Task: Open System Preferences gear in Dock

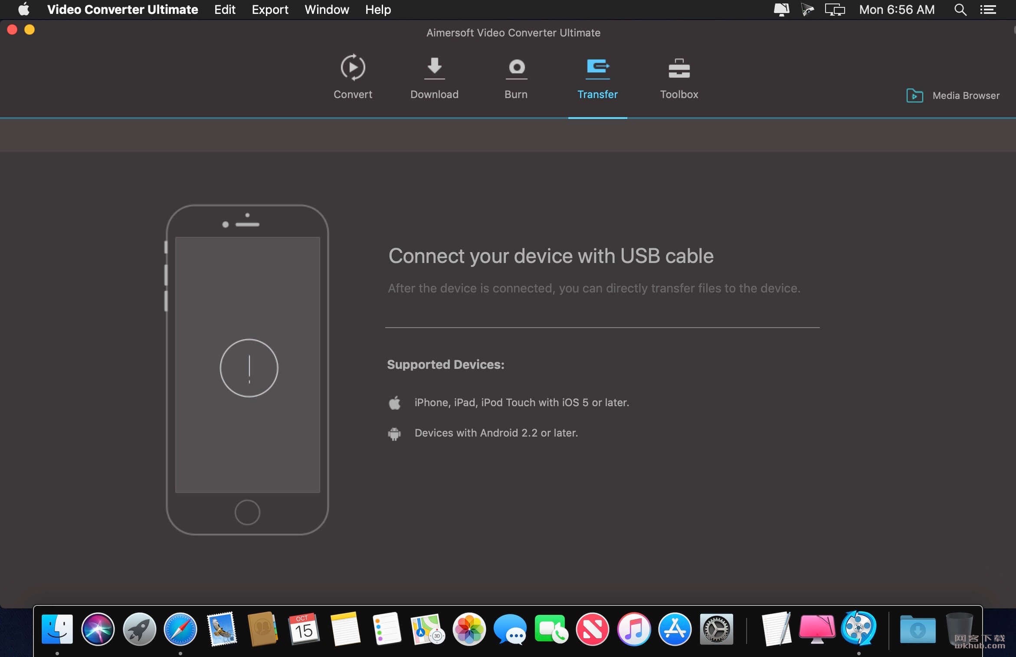Action: [716, 629]
